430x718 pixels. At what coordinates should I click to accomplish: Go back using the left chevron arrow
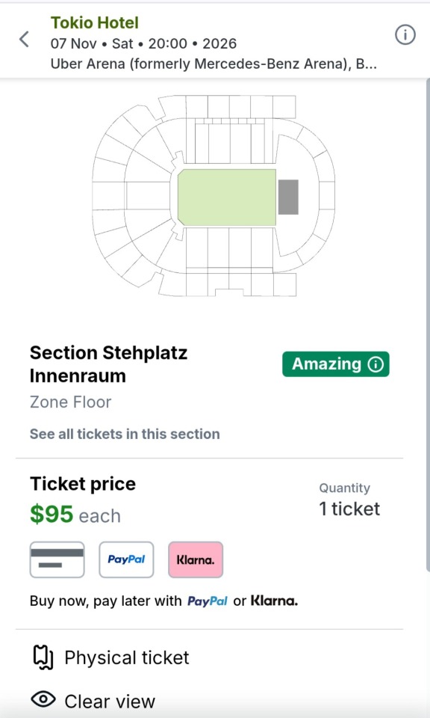(x=24, y=40)
